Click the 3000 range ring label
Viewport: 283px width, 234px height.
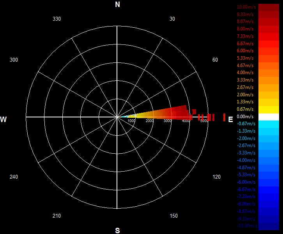coord(168,121)
